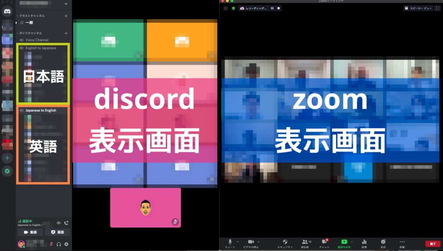Open the Zoom チャット panel
The height and width of the screenshot is (251, 443).
[x=324, y=243]
